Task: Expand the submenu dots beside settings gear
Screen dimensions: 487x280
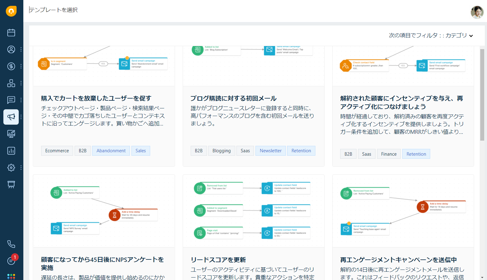Action: [x=21, y=168]
